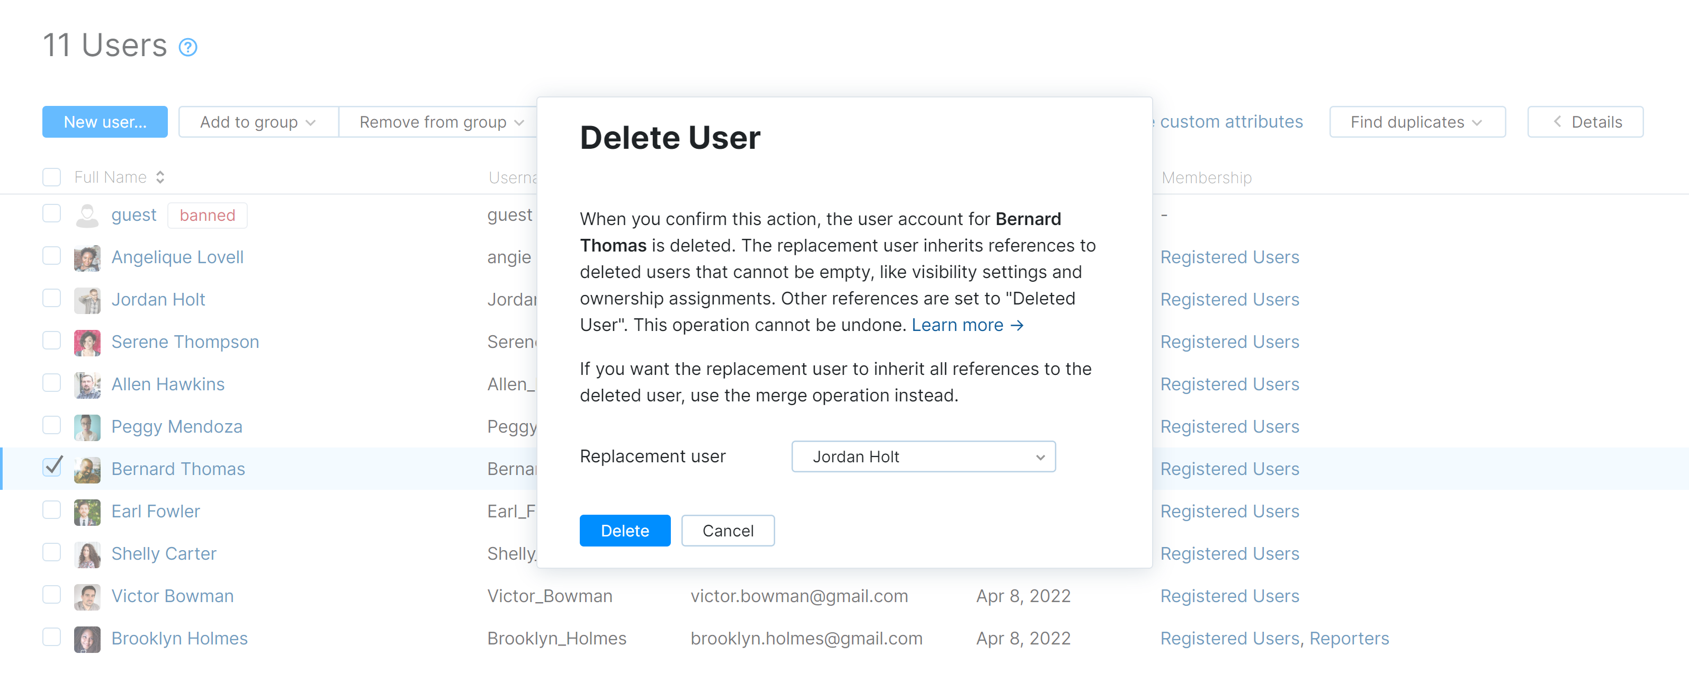Expand the Add to group dropdown
The image size is (1689, 681).
[258, 121]
